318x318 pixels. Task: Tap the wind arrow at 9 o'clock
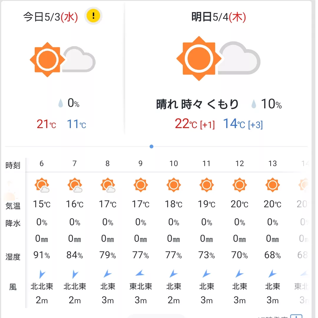coord(140,274)
